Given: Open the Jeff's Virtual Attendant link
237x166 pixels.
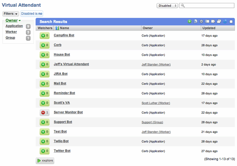Looking at the screenshot, I should tap(71, 64).
